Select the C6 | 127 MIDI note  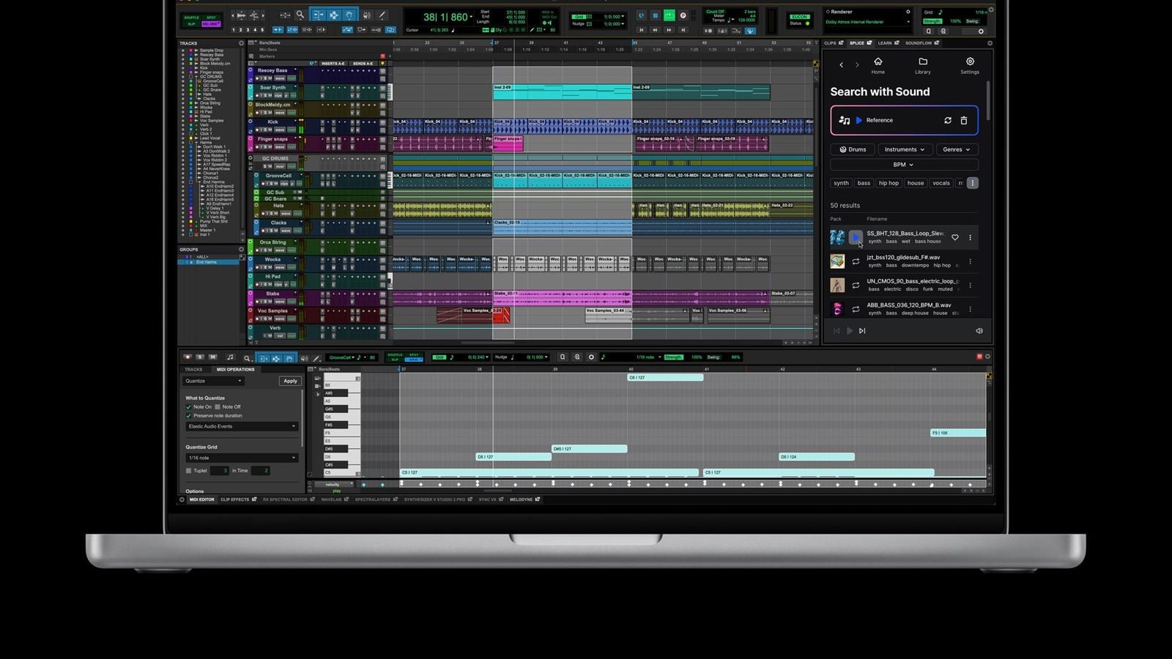(x=665, y=378)
